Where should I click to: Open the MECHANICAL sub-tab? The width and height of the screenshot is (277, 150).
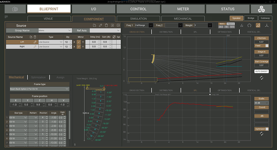183,18
